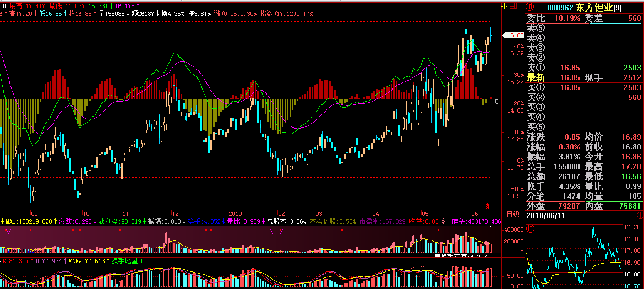
Task: Click the 内盘 75881 value
Action: (x=630, y=206)
